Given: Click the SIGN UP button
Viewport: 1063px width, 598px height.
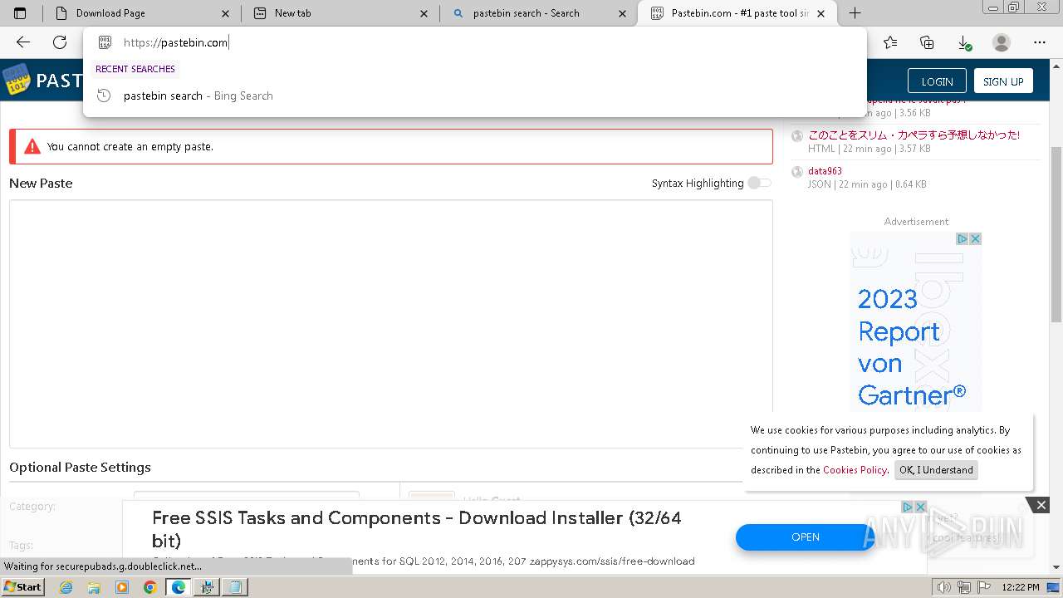Looking at the screenshot, I should pyautogui.click(x=1003, y=81).
